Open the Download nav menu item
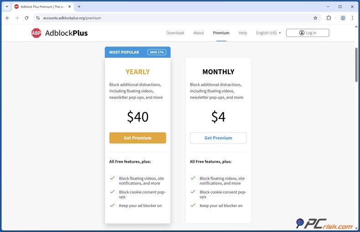The image size is (360, 232). pos(175,33)
